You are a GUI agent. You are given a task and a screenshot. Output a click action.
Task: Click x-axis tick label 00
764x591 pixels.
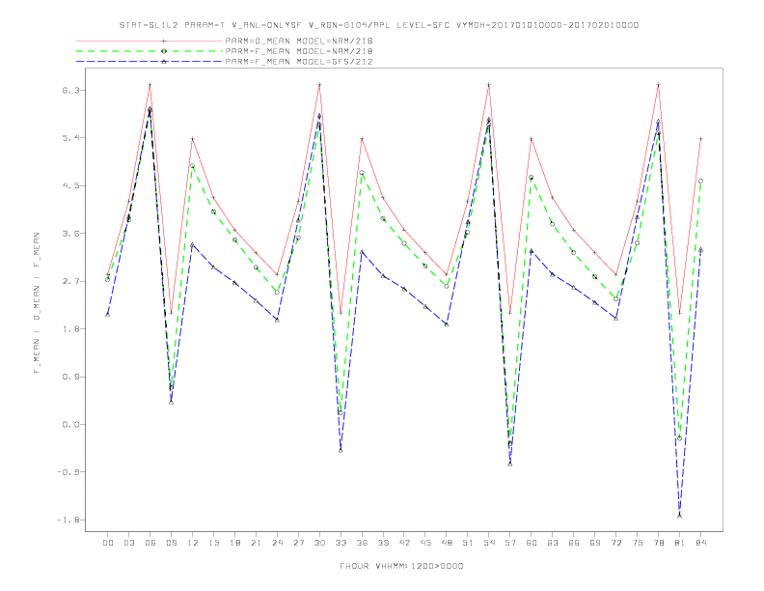[108, 543]
